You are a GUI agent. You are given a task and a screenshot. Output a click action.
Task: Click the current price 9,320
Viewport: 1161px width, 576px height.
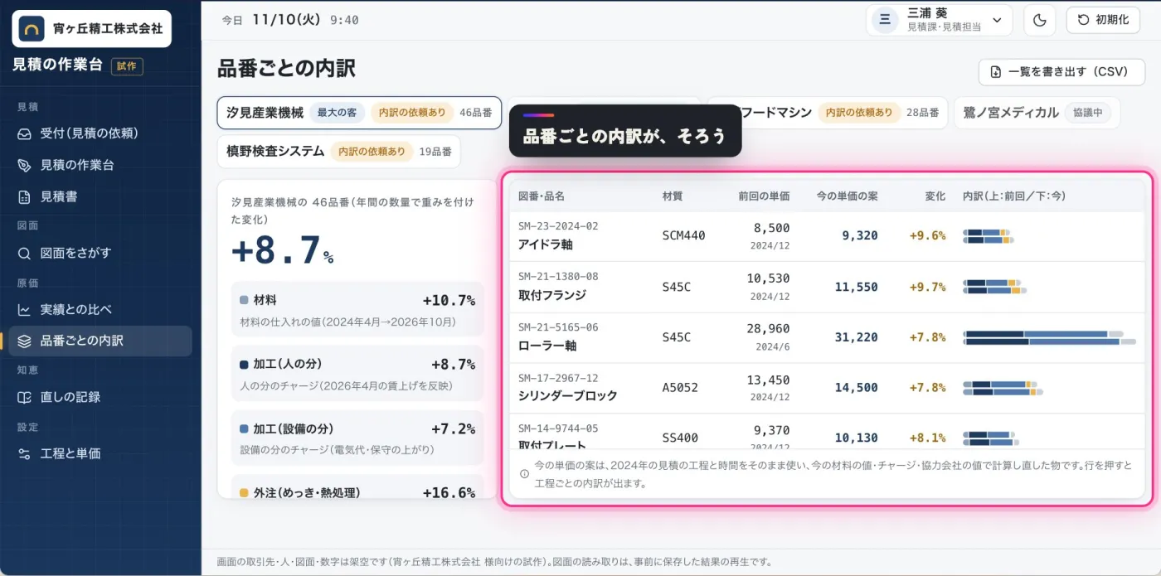tap(859, 236)
